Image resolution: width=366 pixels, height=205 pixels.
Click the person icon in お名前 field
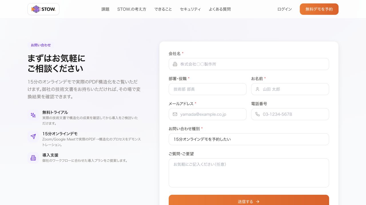pos(257,89)
